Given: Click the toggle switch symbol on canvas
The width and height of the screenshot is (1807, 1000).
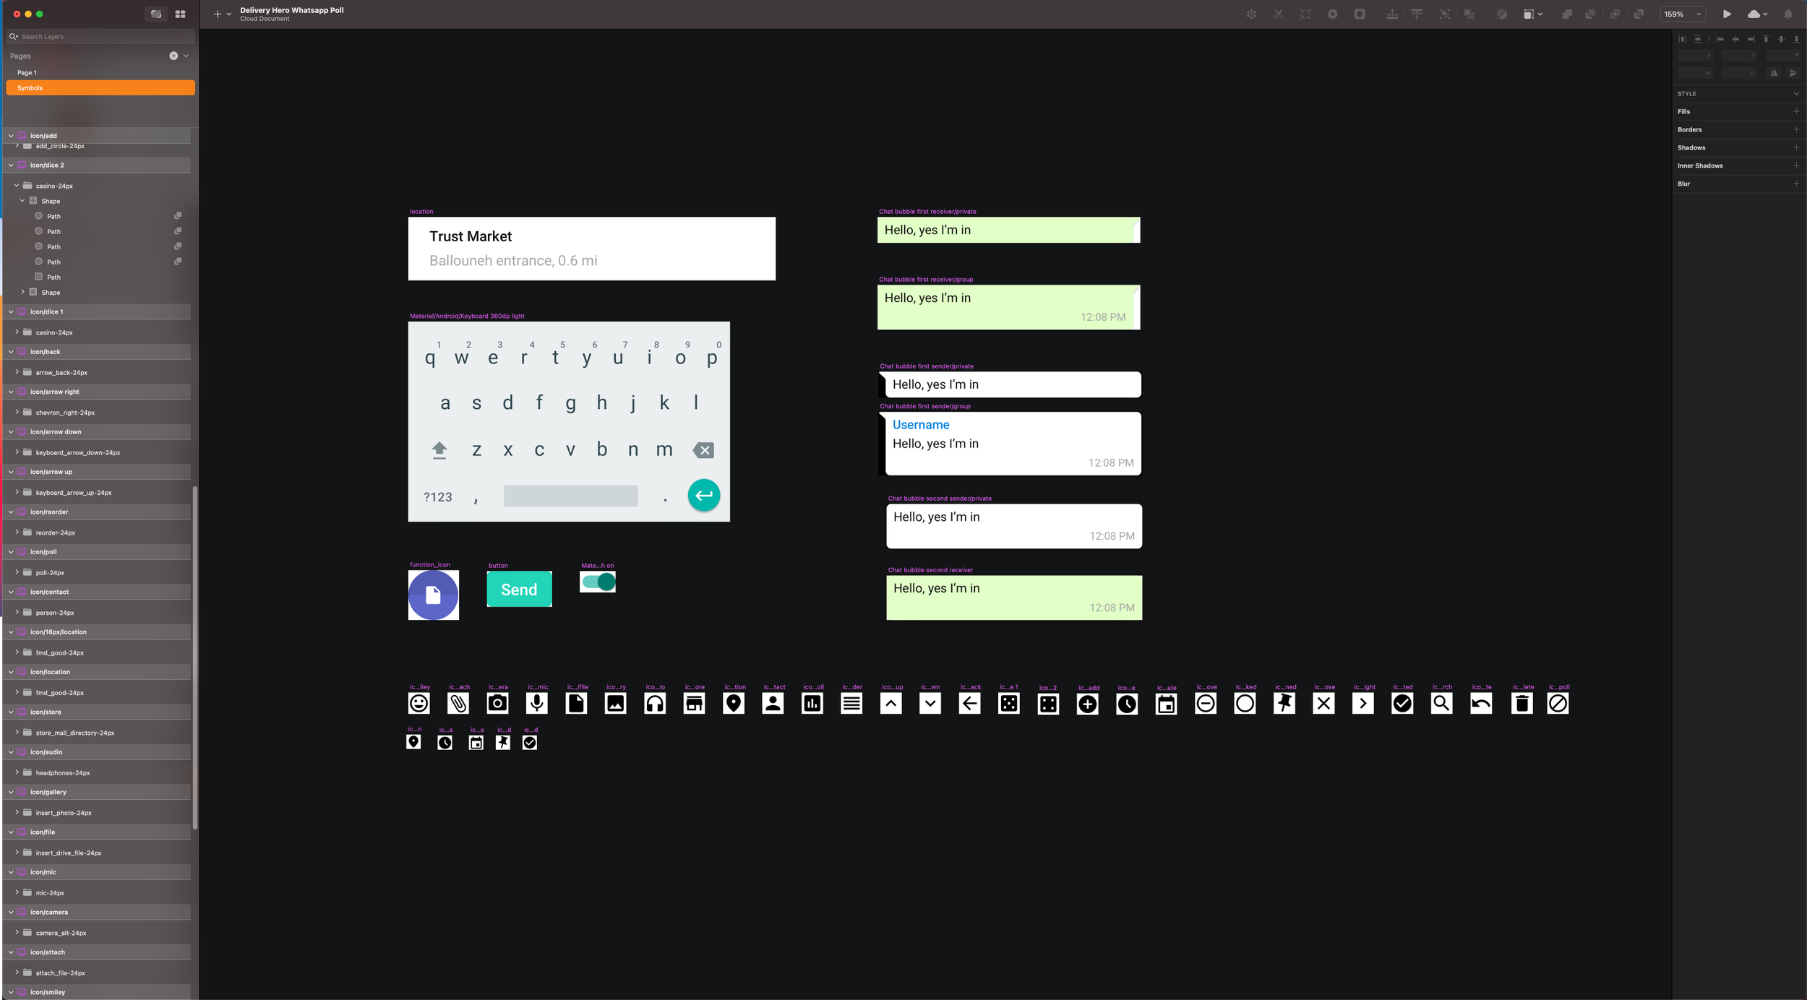Looking at the screenshot, I should [598, 582].
